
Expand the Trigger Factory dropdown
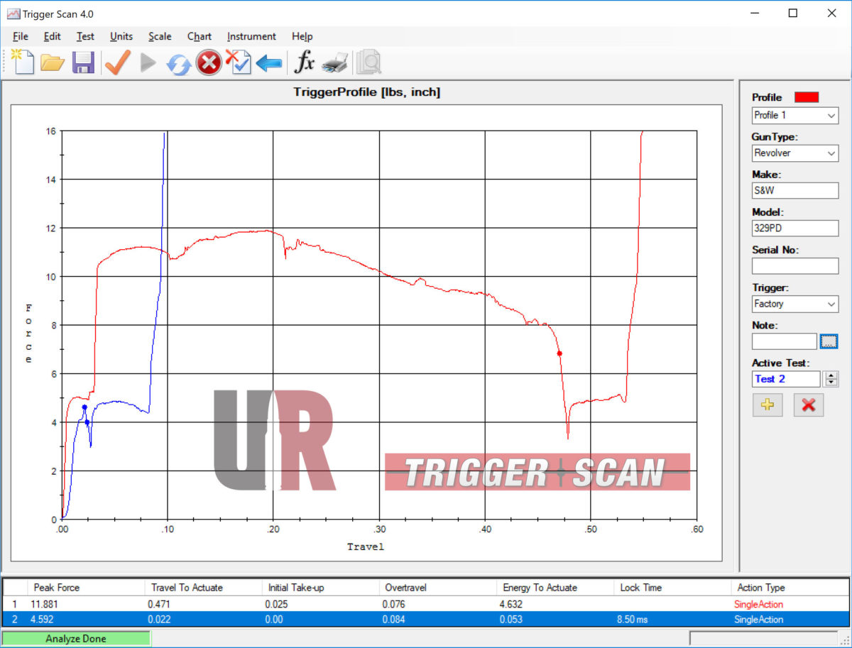point(795,304)
